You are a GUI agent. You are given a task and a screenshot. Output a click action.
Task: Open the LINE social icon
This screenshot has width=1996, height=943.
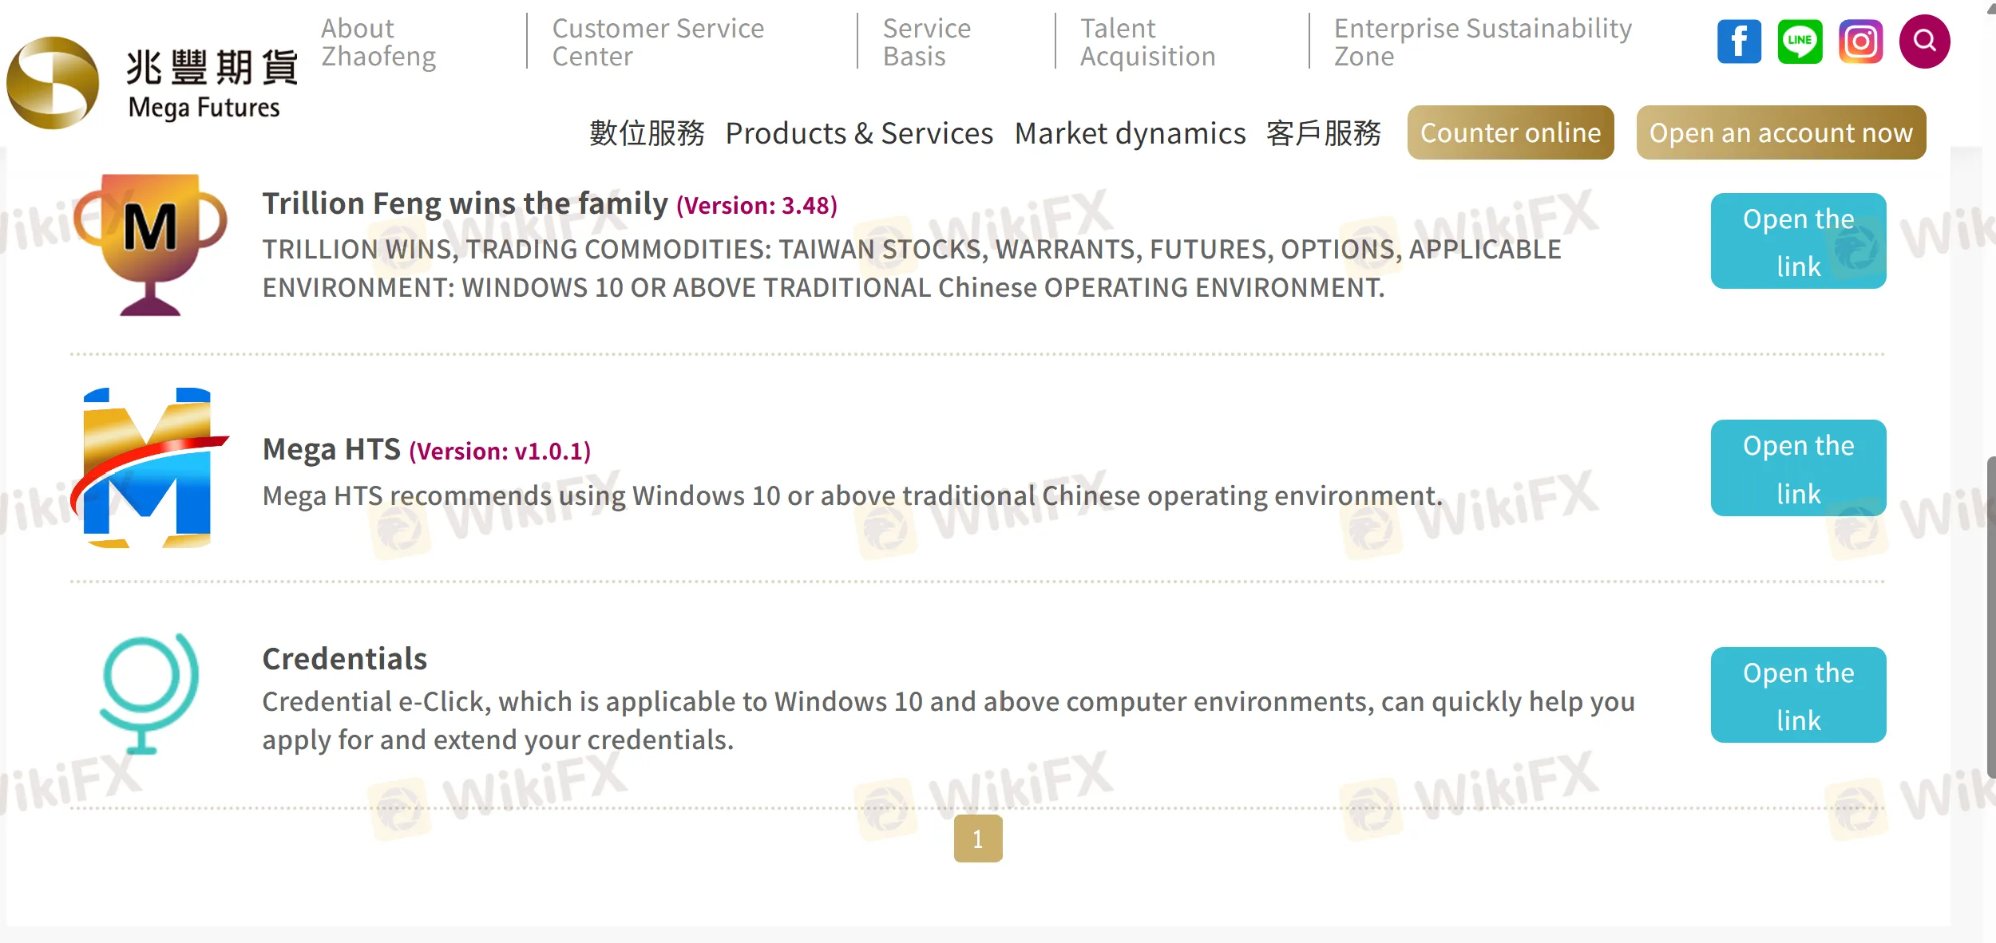click(x=1800, y=41)
